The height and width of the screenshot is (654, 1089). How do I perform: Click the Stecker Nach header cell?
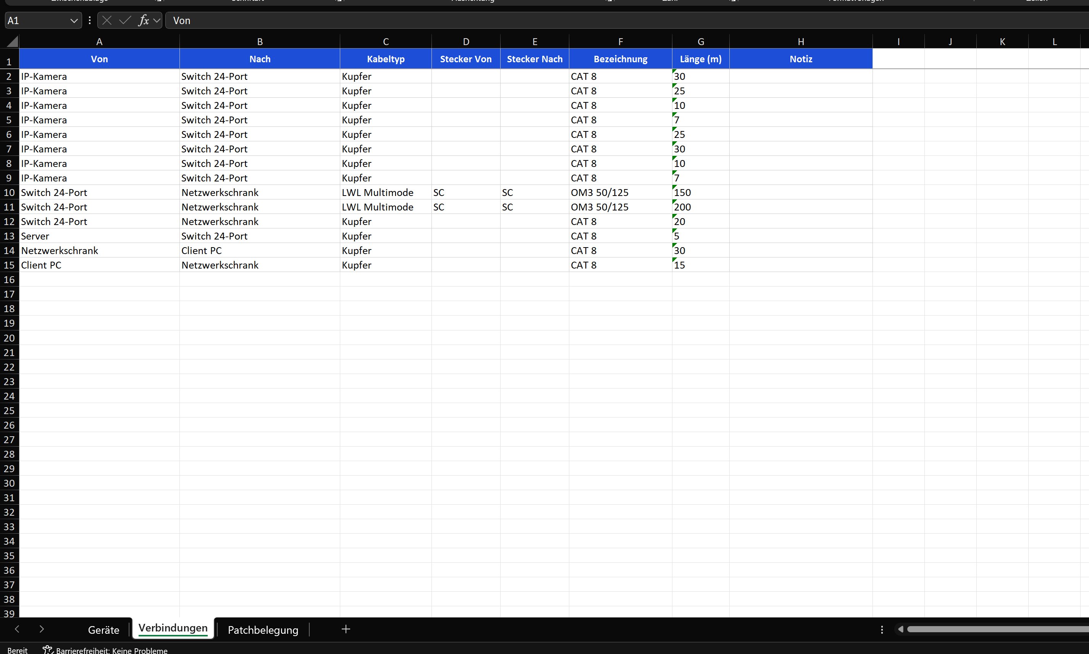[535, 58]
